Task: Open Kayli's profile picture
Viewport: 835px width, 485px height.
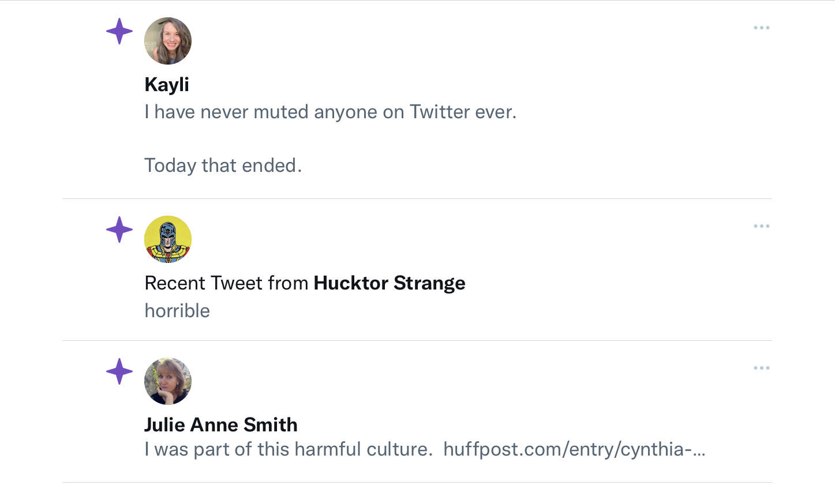Action: point(168,41)
